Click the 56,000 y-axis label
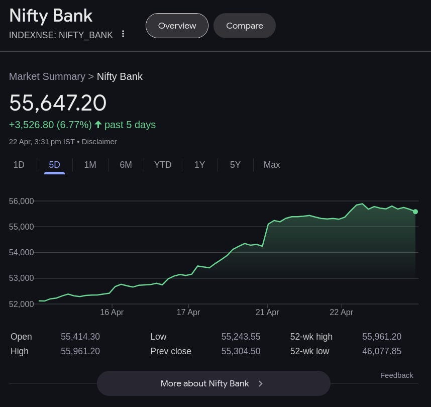431x407 pixels. (22, 201)
